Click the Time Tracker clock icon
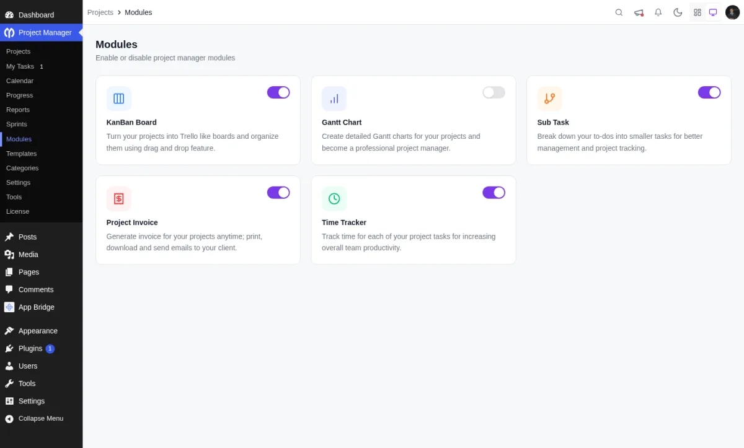 pos(334,199)
